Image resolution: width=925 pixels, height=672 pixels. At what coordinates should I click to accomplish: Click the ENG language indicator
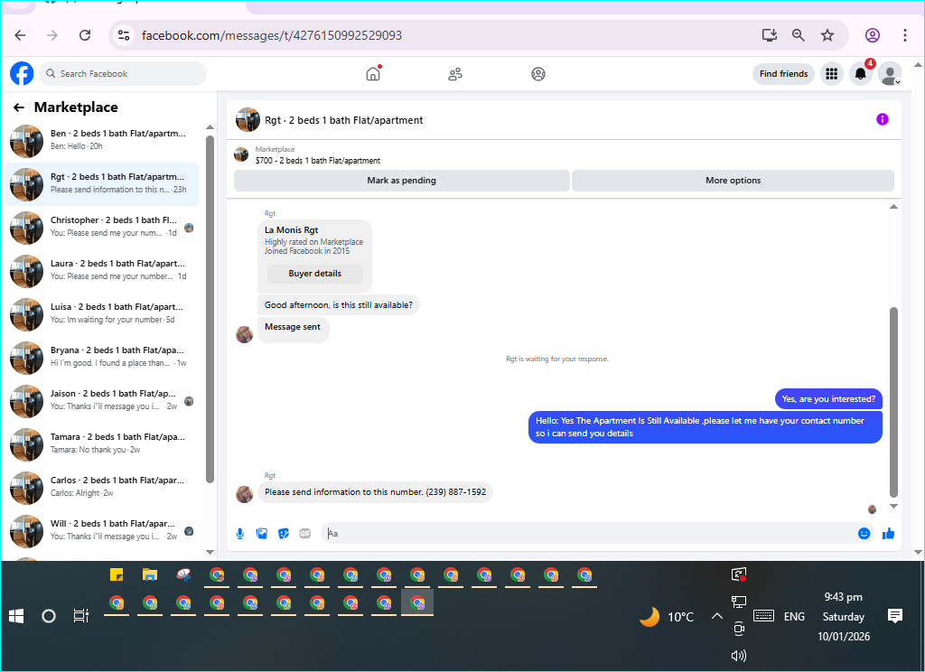pyautogui.click(x=794, y=617)
